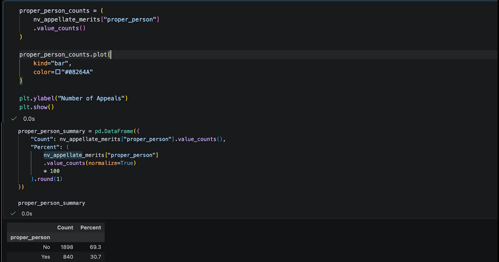Click the 840 count cell
The image size is (499, 262).
pos(68,257)
